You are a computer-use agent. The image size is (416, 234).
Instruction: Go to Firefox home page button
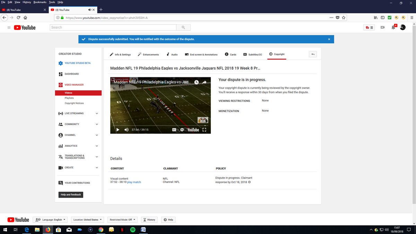(x=25, y=18)
